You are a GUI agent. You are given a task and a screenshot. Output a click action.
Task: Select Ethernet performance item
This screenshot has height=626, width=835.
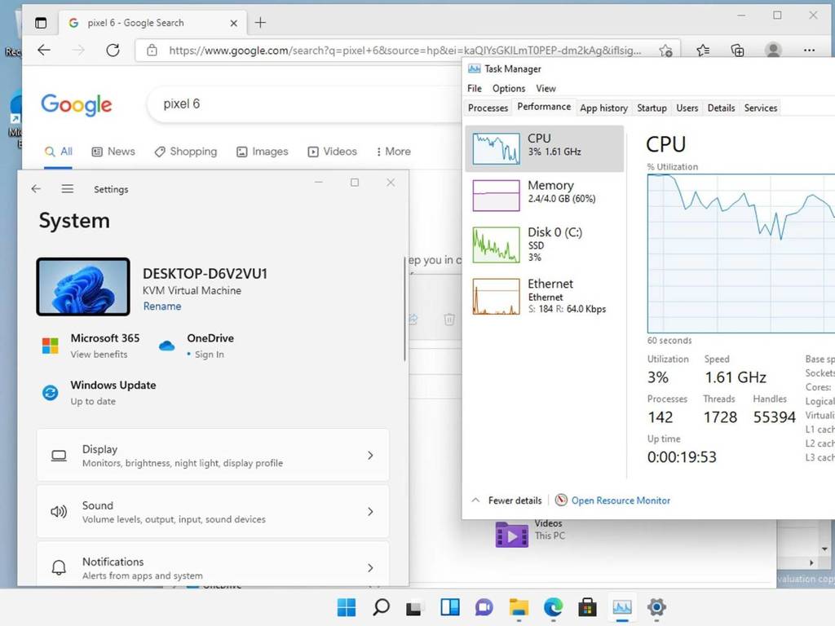(x=544, y=296)
